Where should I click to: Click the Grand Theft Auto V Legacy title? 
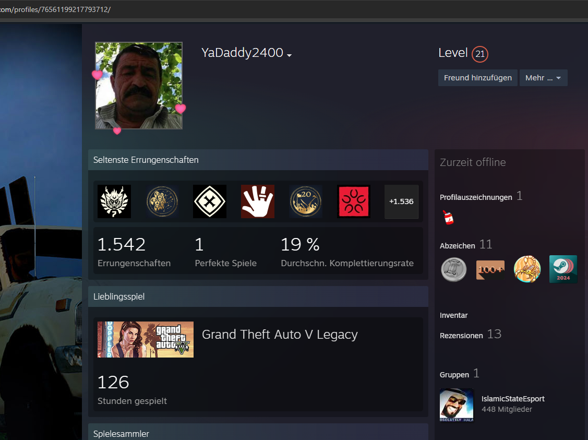pos(280,335)
